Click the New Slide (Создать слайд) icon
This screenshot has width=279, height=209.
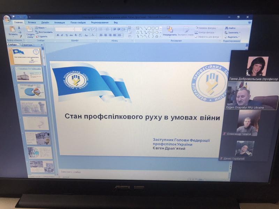tap(30, 29)
